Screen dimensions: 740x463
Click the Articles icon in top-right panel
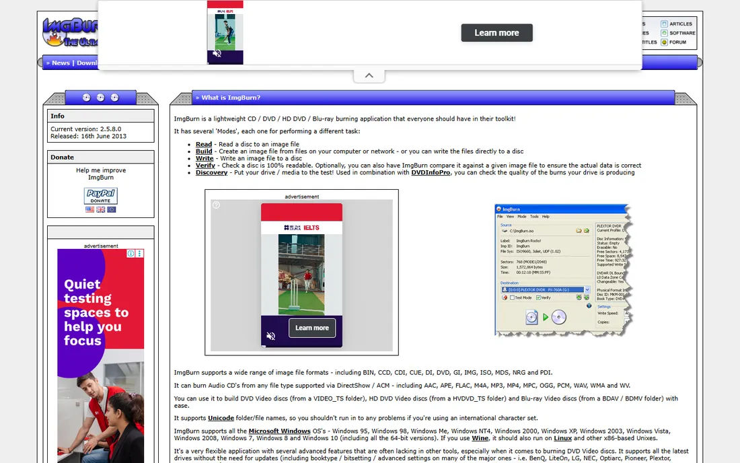[x=664, y=24]
